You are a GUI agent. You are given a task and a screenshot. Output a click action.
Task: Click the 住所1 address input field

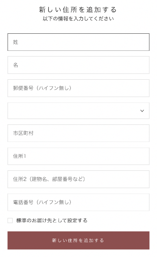78,156
